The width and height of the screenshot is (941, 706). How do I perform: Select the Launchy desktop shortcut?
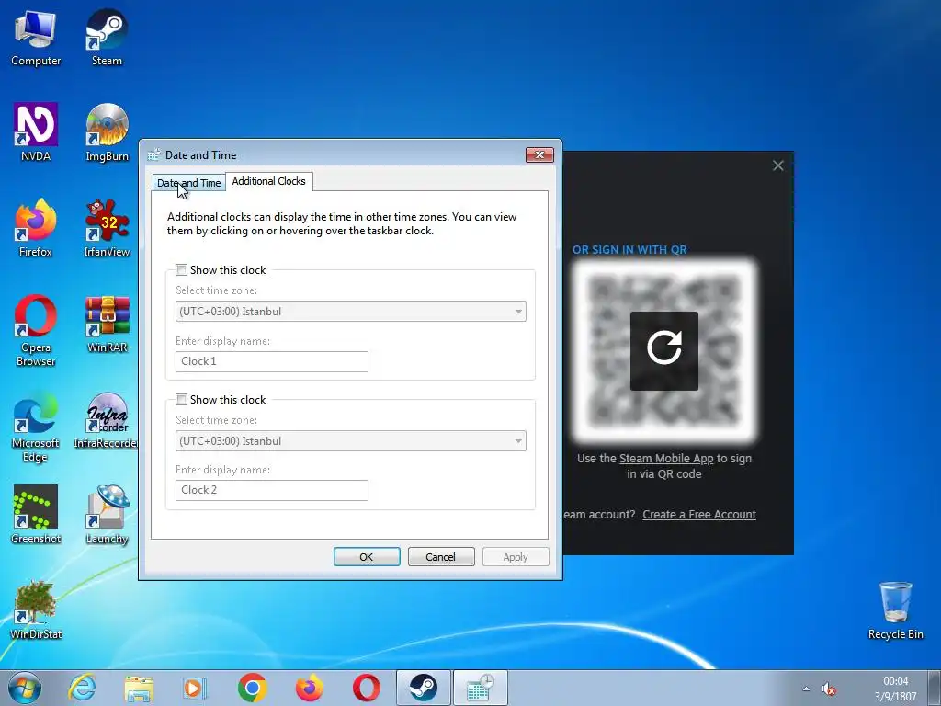[x=107, y=515]
